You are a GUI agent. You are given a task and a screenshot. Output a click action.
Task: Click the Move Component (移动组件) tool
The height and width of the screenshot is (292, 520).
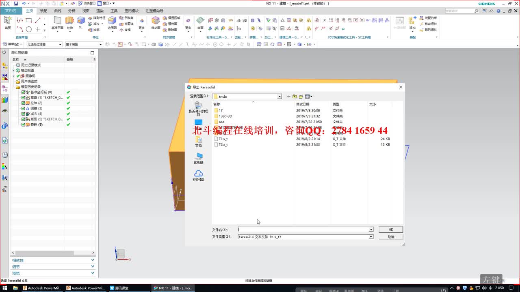[428, 24]
